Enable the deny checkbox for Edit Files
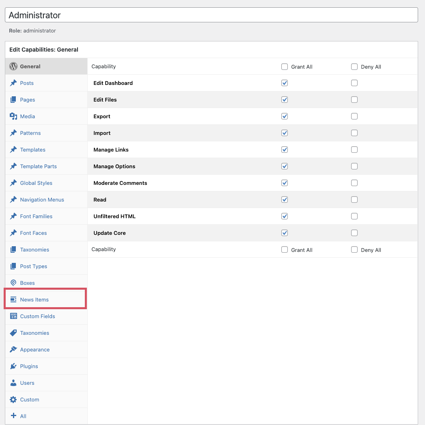This screenshot has height=425, width=425. click(354, 100)
